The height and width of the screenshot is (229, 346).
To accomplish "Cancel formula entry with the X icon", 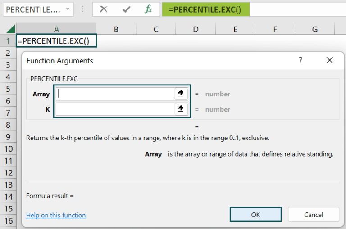I will tap(104, 9).
